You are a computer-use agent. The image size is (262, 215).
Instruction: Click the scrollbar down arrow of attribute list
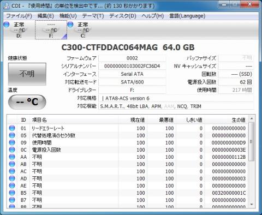point(252,205)
